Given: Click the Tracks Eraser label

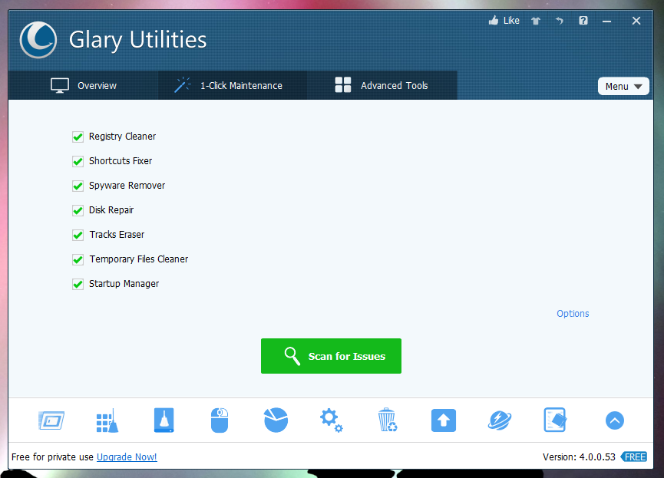Looking at the screenshot, I should tap(117, 235).
